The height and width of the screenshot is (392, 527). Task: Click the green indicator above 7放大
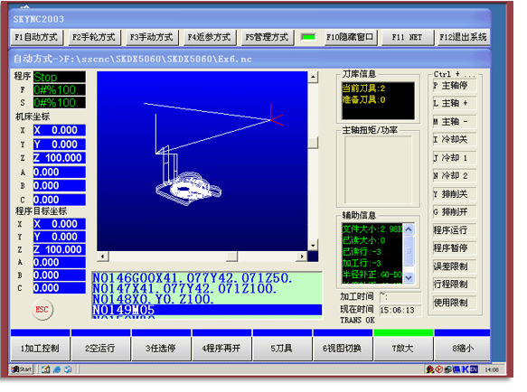[x=403, y=332]
